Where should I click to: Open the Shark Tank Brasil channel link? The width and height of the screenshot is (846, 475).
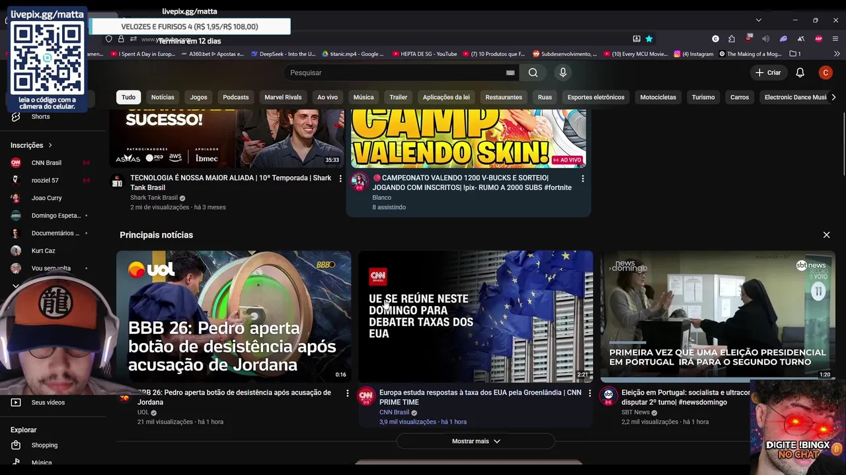(x=154, y=198)
